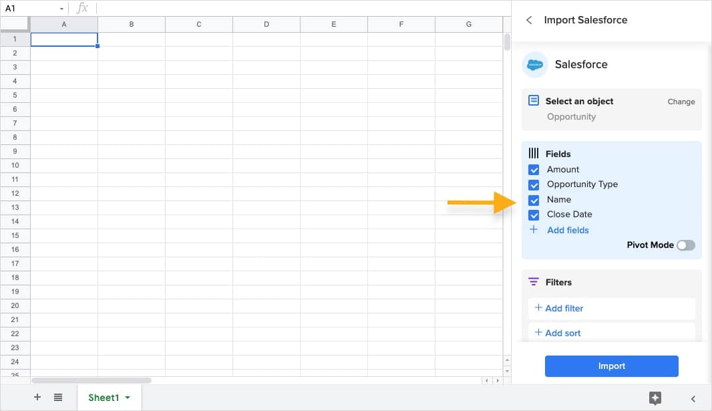Collapse the side panel with bottom chevron

(x=693, y=398)
